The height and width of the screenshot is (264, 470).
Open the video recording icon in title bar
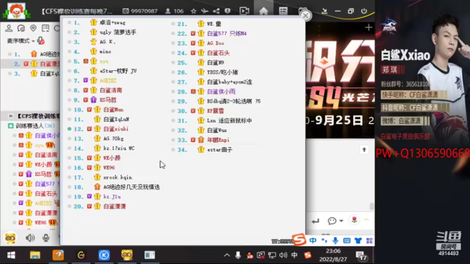[244, 11]
